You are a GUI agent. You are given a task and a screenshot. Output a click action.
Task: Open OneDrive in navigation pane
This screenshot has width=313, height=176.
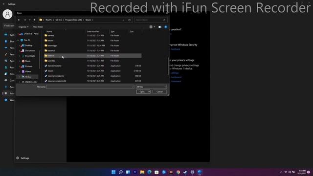(x=29, y=34)
